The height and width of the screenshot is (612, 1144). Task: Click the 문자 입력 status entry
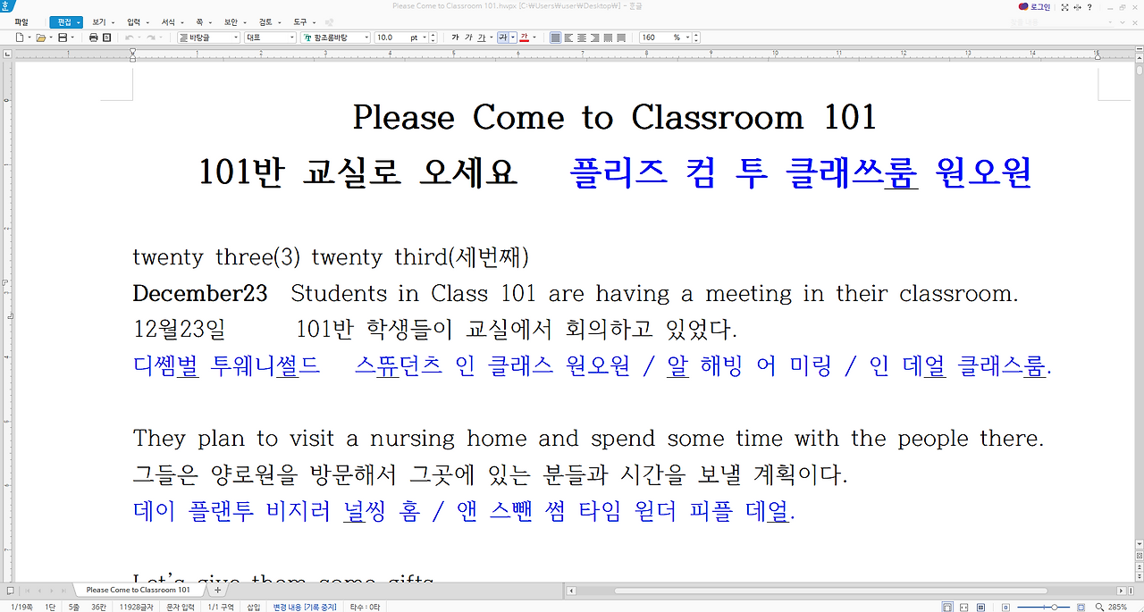(180, 607)
